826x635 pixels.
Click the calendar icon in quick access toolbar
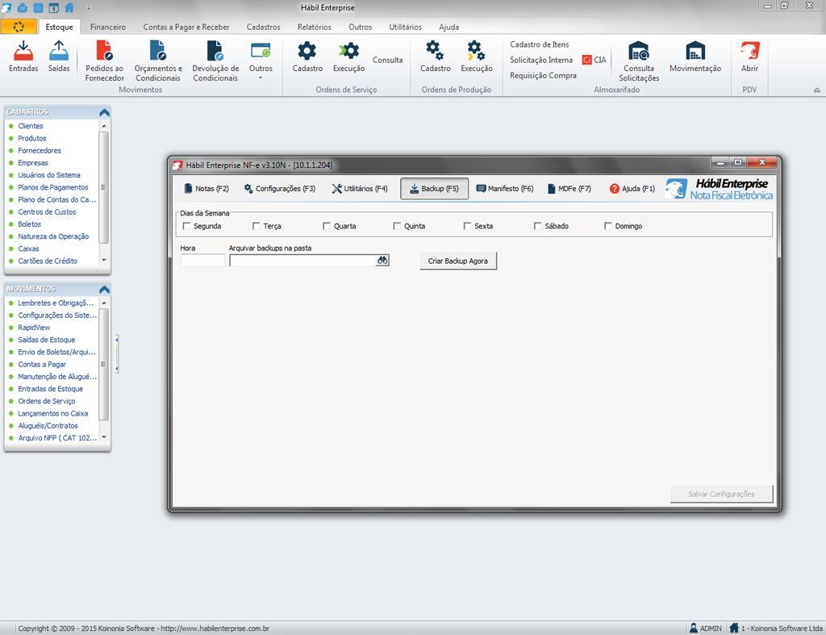click(x=54, y=7)
